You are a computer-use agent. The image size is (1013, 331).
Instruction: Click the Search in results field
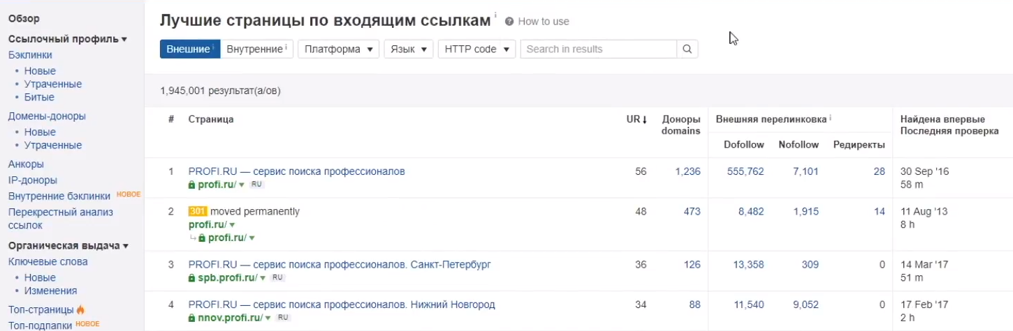click(x=598, y=49)
